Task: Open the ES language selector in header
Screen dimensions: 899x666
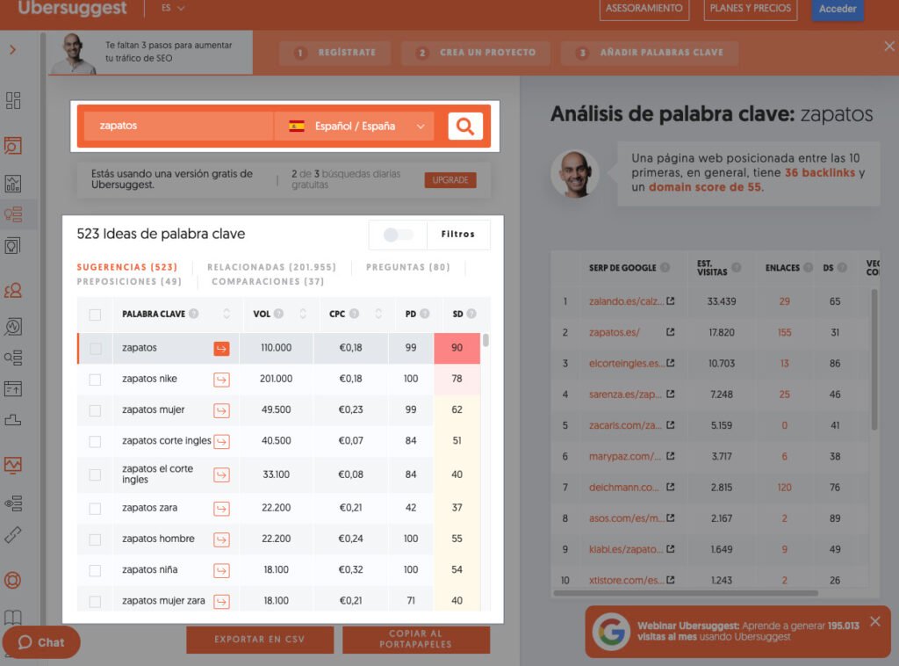Action: tap(173, 8)
